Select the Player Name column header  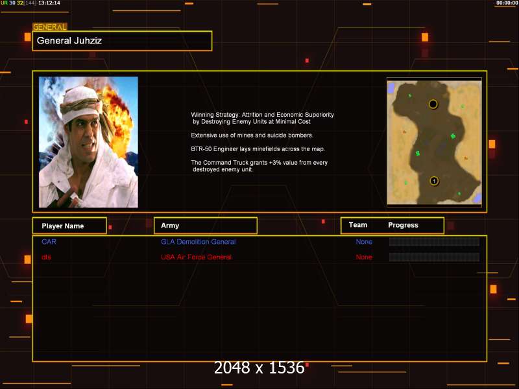(x=69, y=226)
